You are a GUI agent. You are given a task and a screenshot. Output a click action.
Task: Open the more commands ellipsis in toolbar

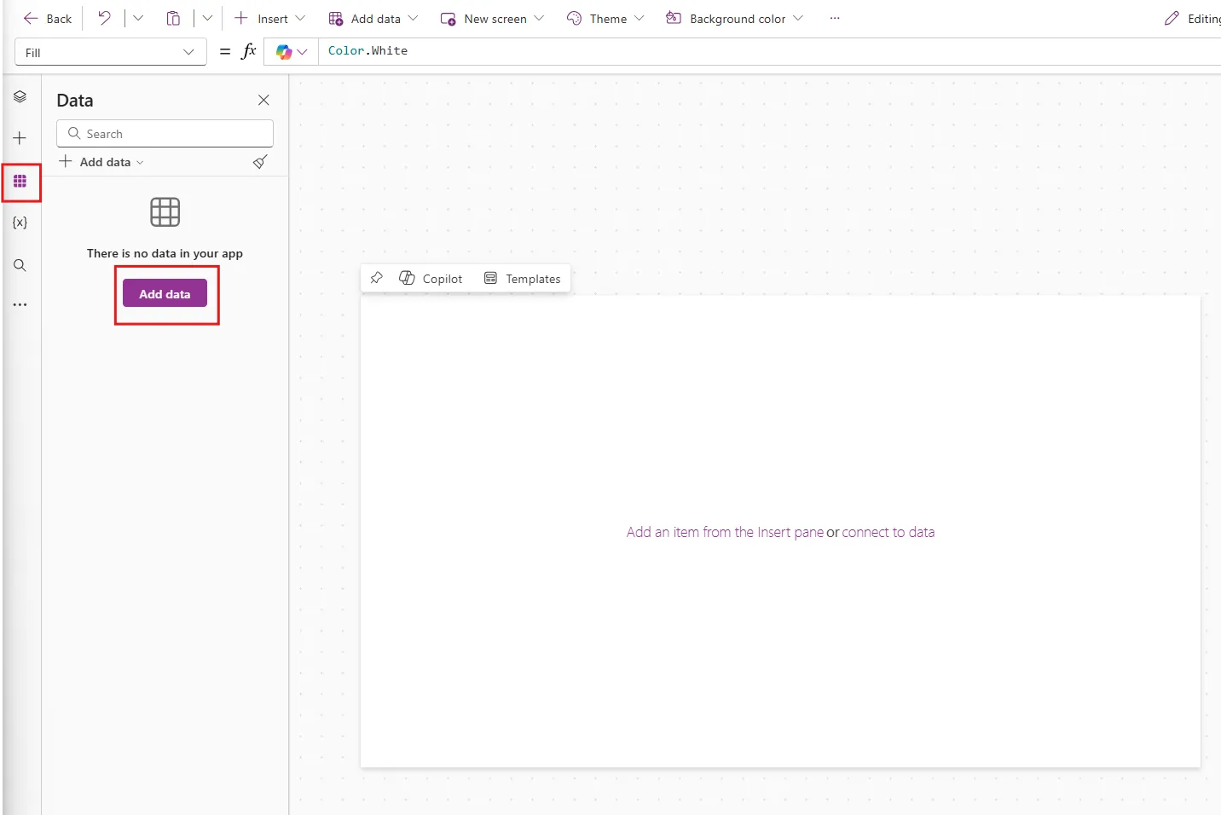(835, 19)
